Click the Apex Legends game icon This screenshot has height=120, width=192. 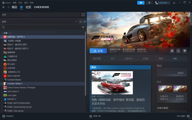point(5,76)
